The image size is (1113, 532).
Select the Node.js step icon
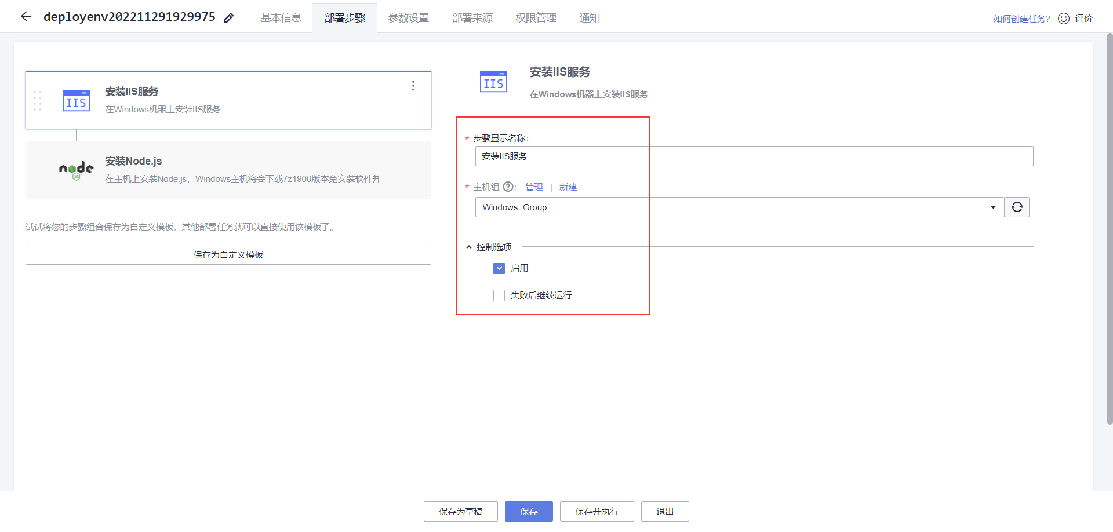[77, 169]
